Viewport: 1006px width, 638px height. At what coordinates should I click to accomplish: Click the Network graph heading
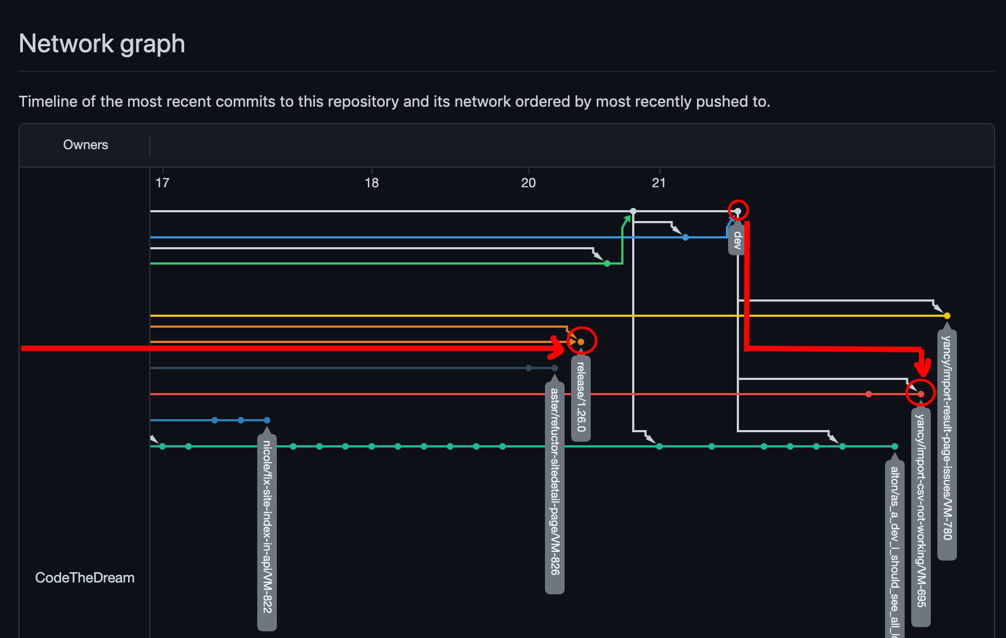click(102, 44)
